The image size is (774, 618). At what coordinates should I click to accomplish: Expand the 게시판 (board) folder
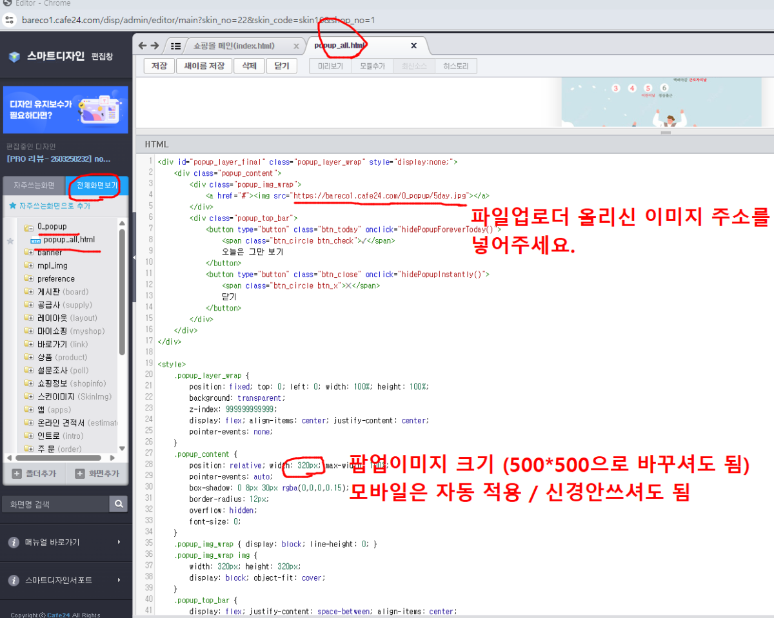29,292
